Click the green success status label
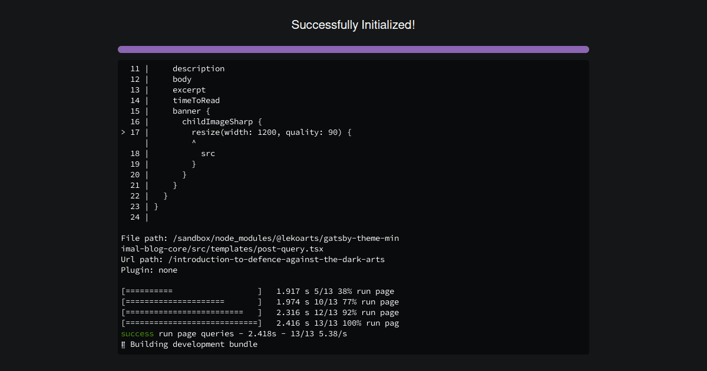The image size is (707, 371). (137, 333)
